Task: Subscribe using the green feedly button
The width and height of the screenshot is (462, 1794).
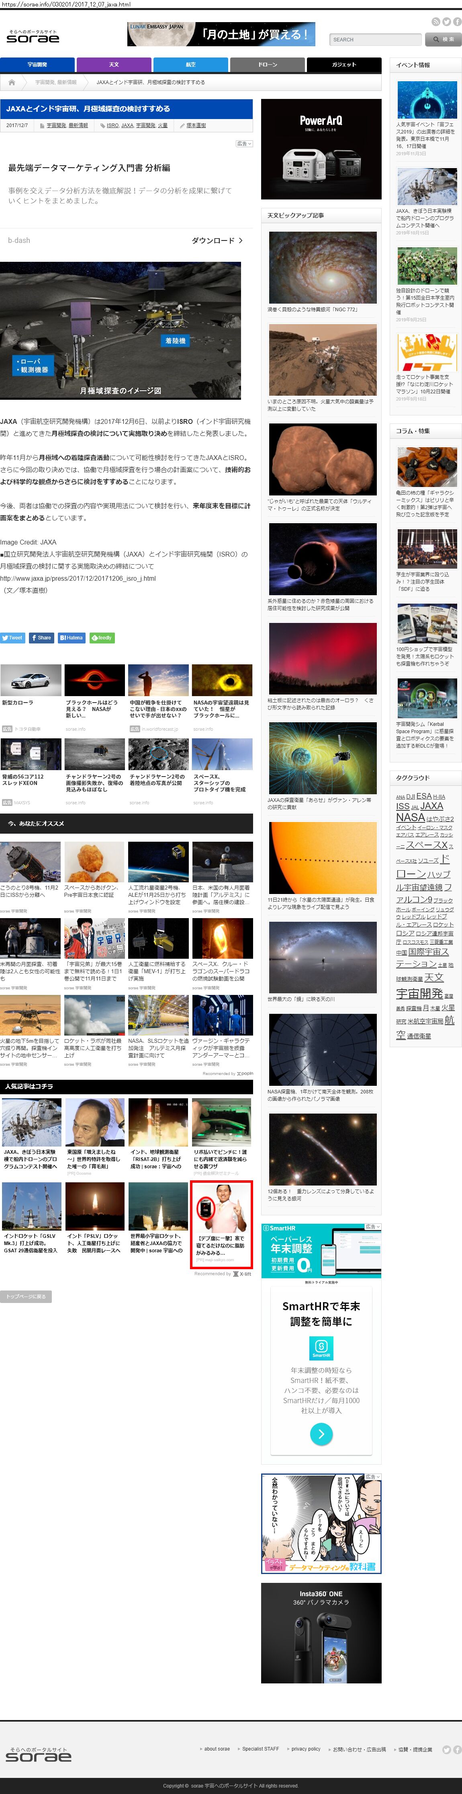Action: coord(102,637)
